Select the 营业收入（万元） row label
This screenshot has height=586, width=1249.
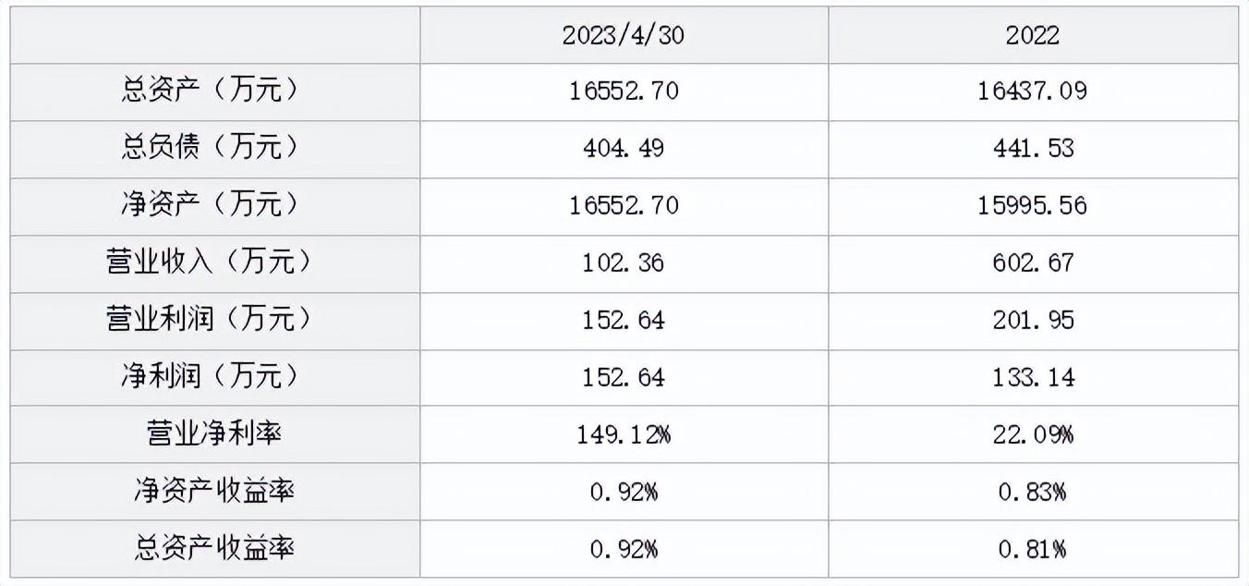coord(212,262)
